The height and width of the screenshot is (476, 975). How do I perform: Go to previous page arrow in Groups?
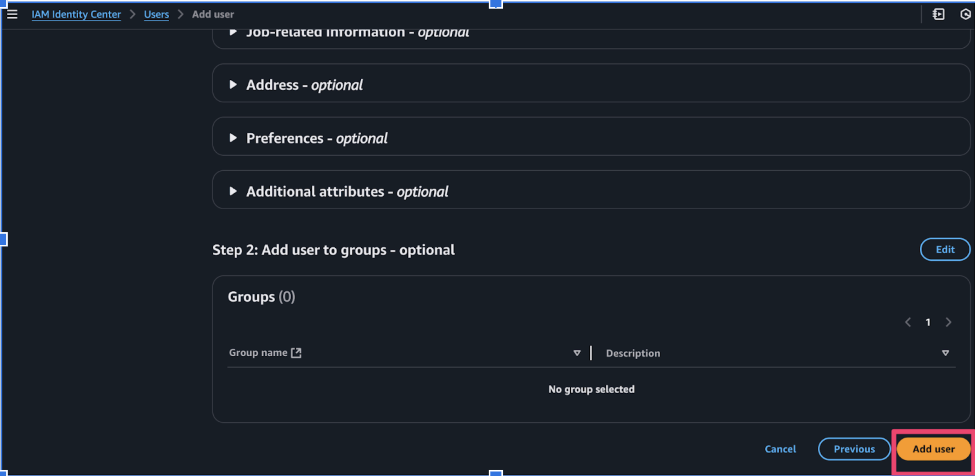click(907, 322)
